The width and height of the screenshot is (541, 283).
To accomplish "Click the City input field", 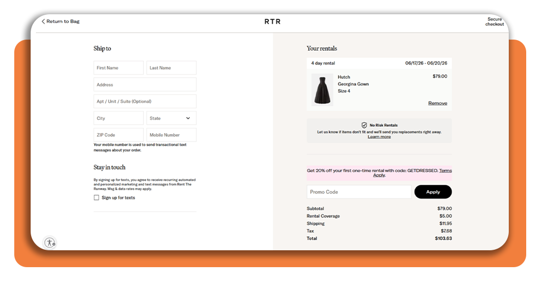I will [x=118, y=118].
